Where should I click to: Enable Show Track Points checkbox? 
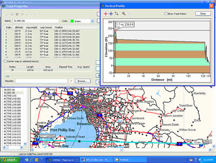166,13
